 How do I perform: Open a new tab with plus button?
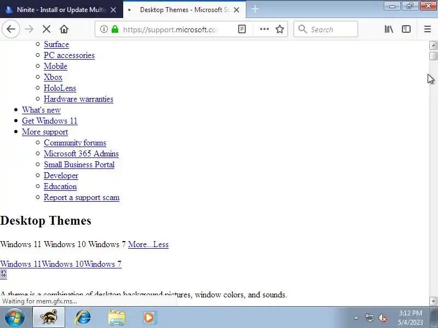click(x=255, y=9)
